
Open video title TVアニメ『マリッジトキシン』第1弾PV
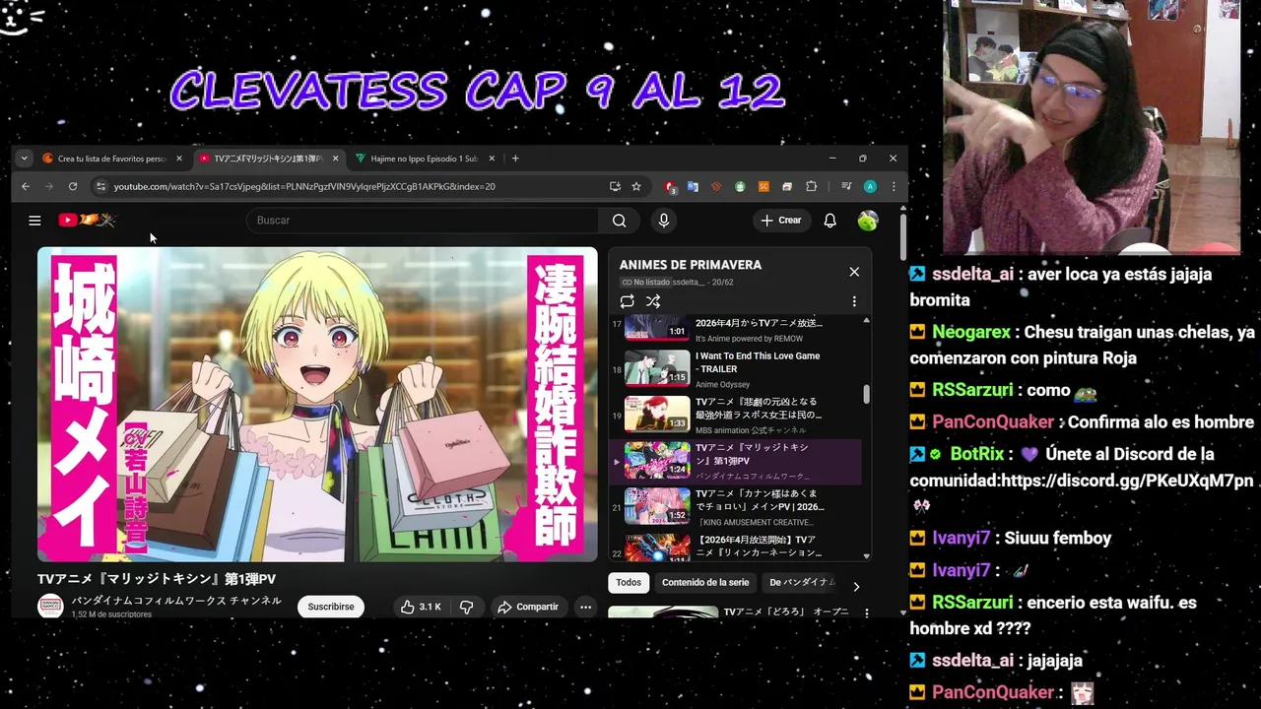tap(157, 579)
